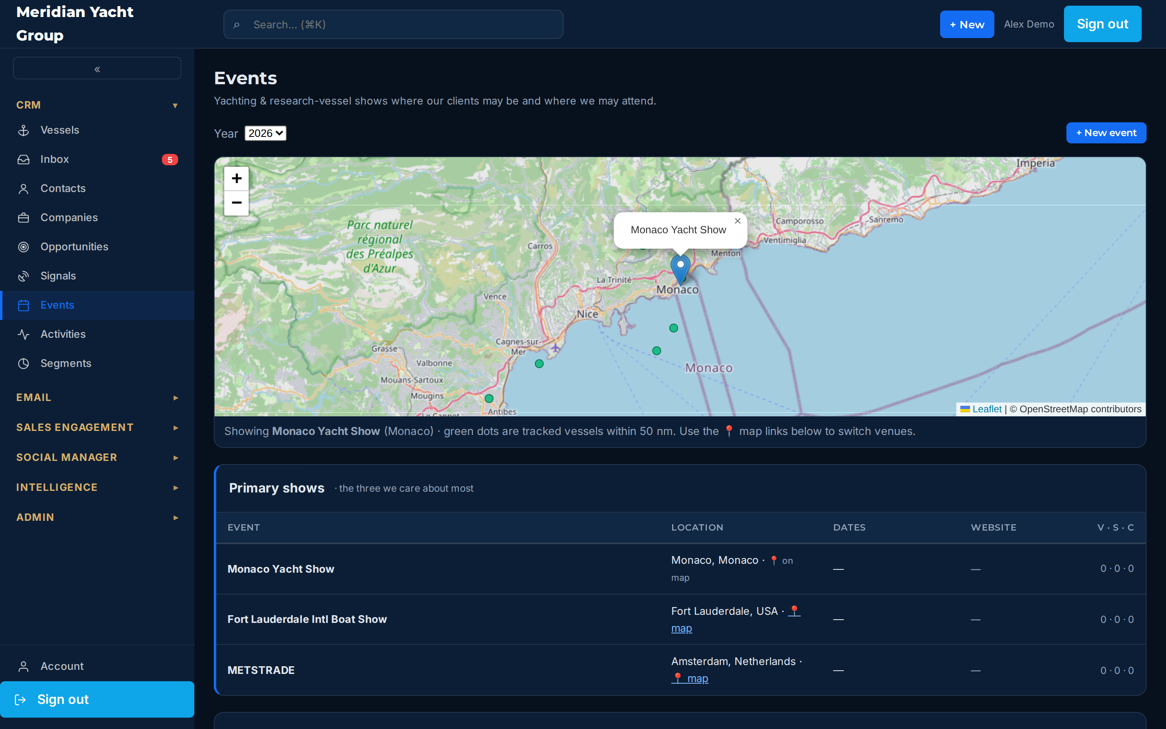1166x729 pixels.
Task: Click DATES column header
Action: [x=849, y=527]
